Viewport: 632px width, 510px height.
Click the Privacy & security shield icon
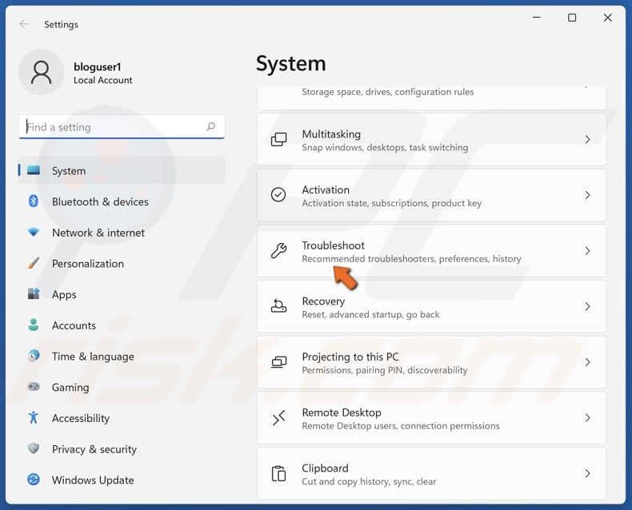click(34, 448)
